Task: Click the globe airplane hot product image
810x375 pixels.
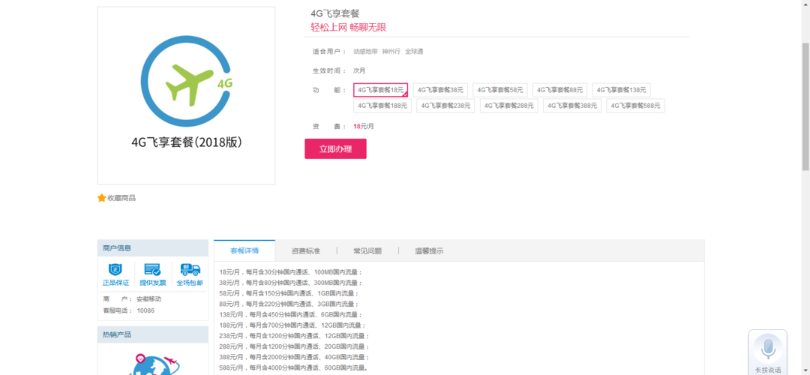Action: [x=152, y=364]
